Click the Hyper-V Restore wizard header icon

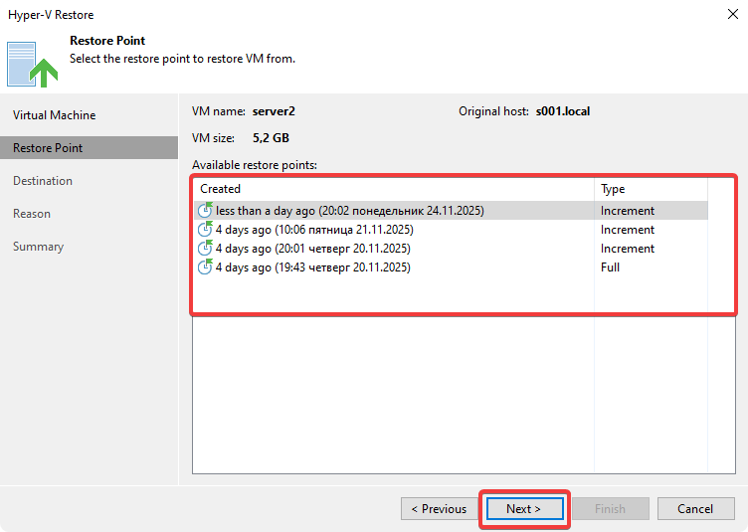pos(32,61)
